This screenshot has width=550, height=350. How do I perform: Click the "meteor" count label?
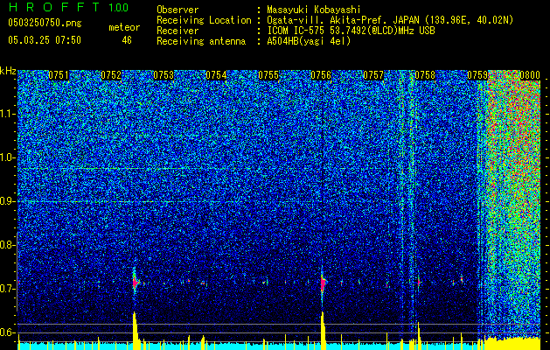click(x=124, y=27)
